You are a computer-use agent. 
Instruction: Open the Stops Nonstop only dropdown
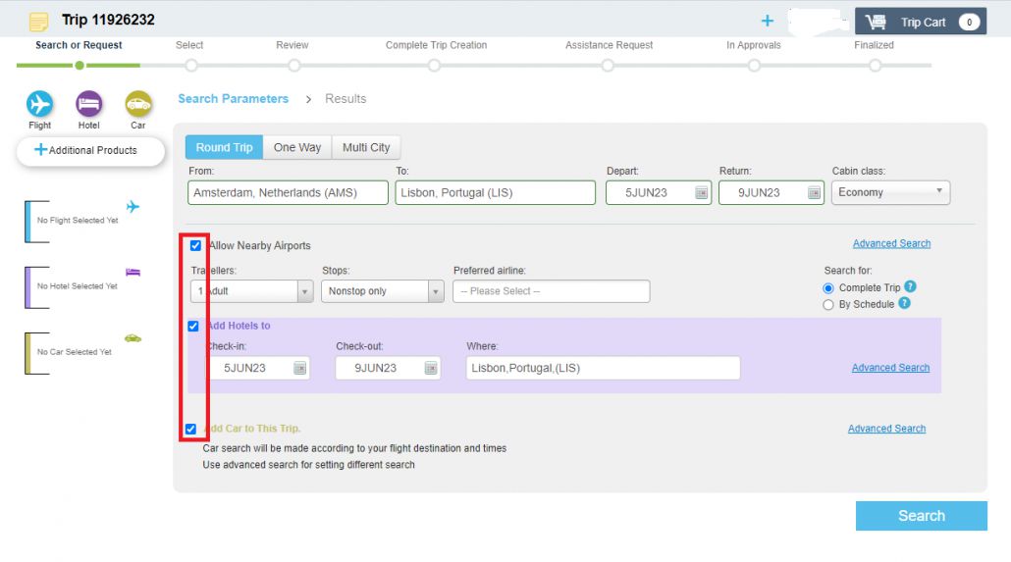(x=383, y=291)
